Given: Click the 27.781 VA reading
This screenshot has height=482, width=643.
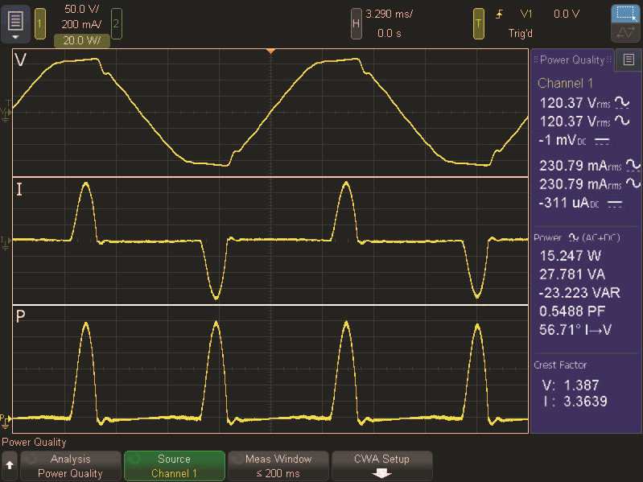Looking at the screenshot, I should [x=572, y=274].
